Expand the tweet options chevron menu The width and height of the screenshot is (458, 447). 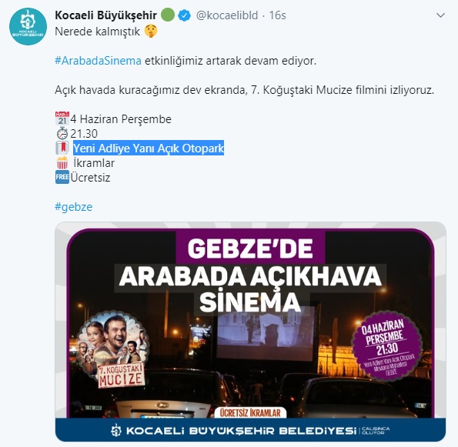coord(440,15)
